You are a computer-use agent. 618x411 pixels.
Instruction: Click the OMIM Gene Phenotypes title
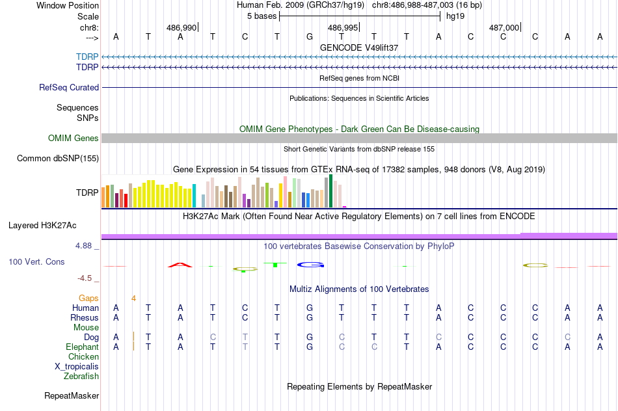pos(359,129)
